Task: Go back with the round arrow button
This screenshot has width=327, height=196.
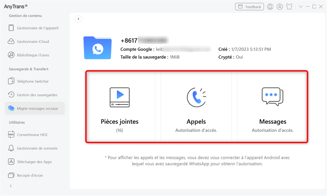Action: click(78, 19)
